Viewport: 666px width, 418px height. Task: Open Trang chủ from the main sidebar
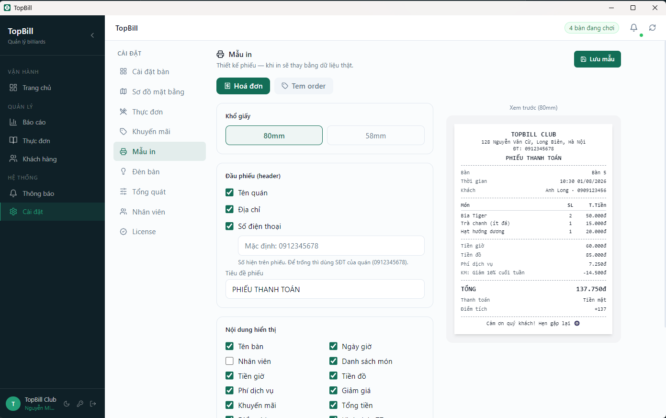(52, 88)
